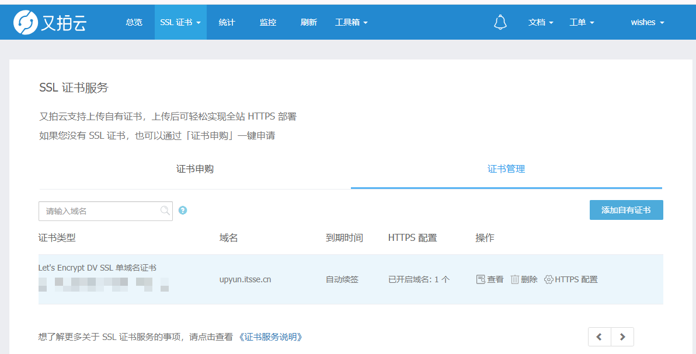Open the 工单 dropdown
696x354 pixels.
582,22
